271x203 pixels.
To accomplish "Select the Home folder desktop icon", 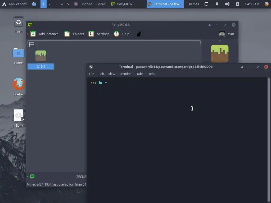I will 18,56.
